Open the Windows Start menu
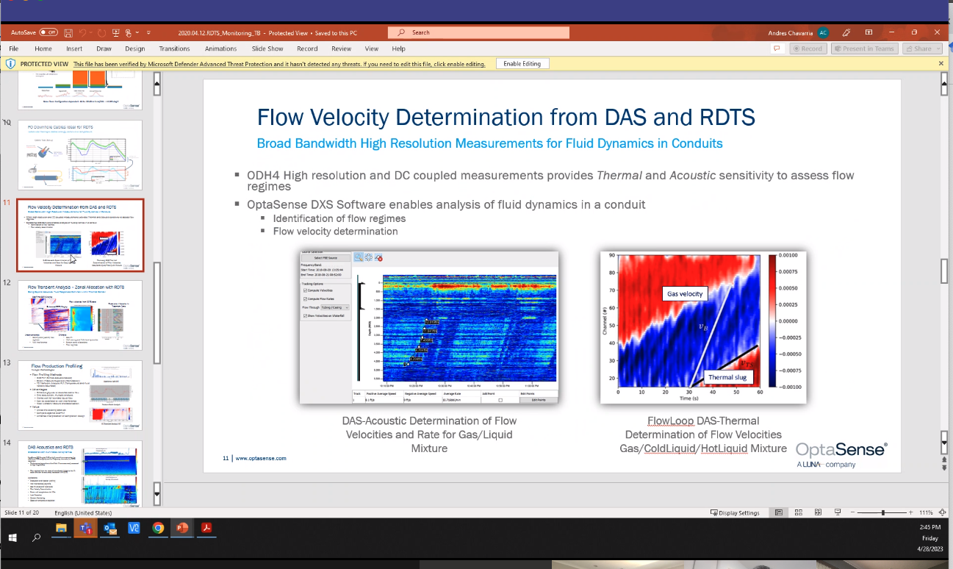The width and height of the screenshot is (953, 569). coord(13,538)
